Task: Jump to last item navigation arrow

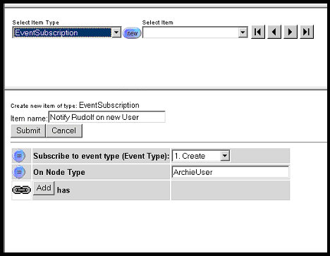Action: tap(307, 32)
